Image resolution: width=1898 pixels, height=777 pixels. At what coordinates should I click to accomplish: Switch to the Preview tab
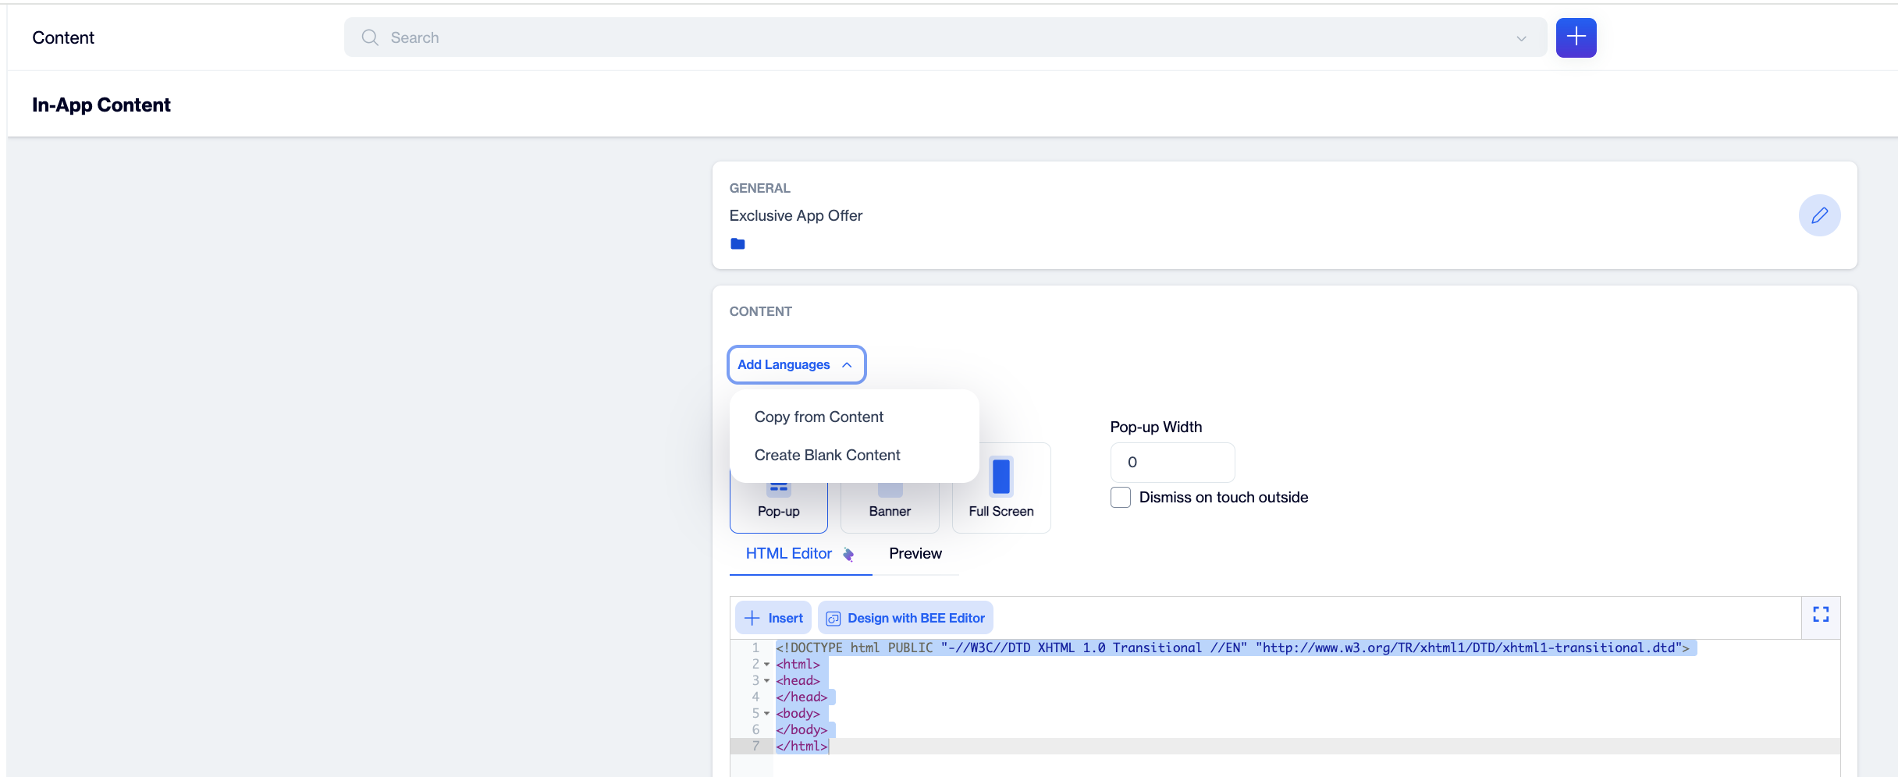(x=915, y=553)
